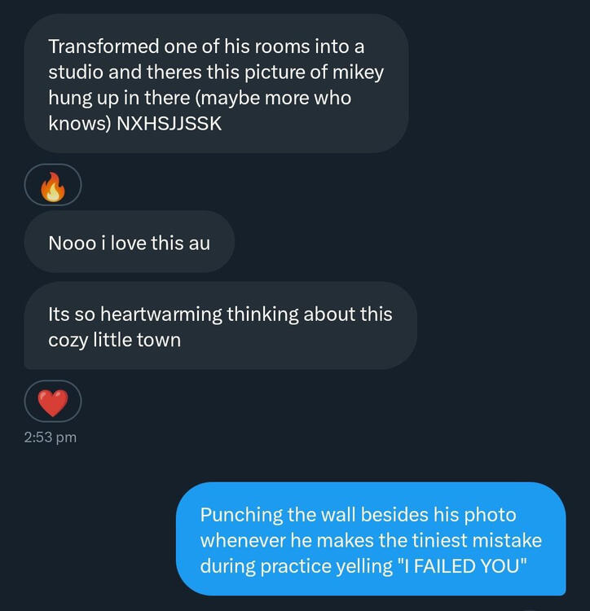This screenshot has height=611, width=590.
Task: Select the blue sent message bubble
Action: (x=371, y=539)
